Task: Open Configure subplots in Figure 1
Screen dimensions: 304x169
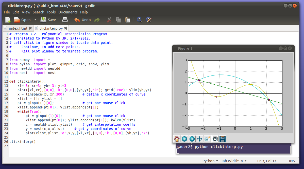Action: [215, 139]
